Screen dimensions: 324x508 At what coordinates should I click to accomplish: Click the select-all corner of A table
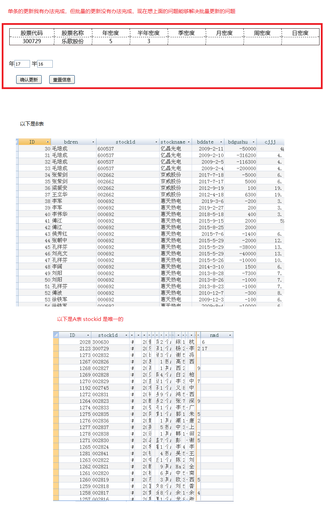pyautogui.click(x=56, y=335)
